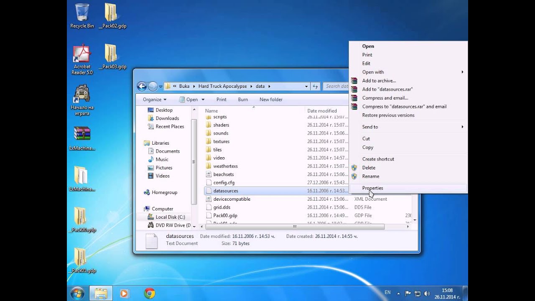Viewport: 535px width, 301px height.
Task: Choose Create shortcut in context menu
Action: [408, 159]
